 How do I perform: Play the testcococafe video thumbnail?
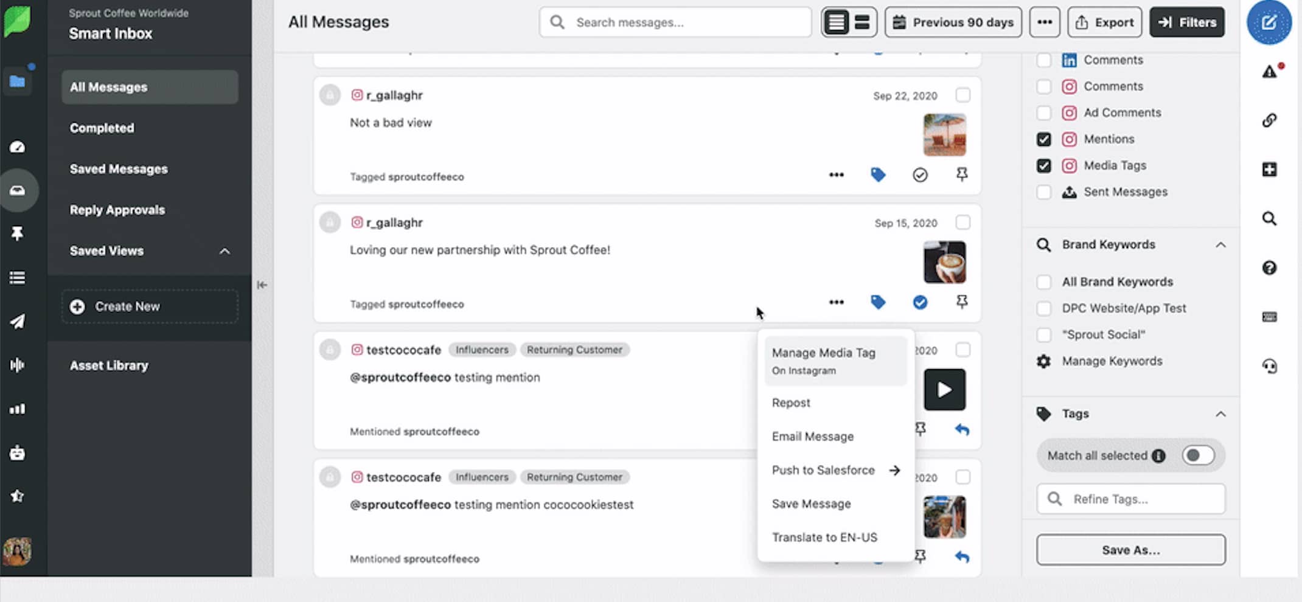944,389
